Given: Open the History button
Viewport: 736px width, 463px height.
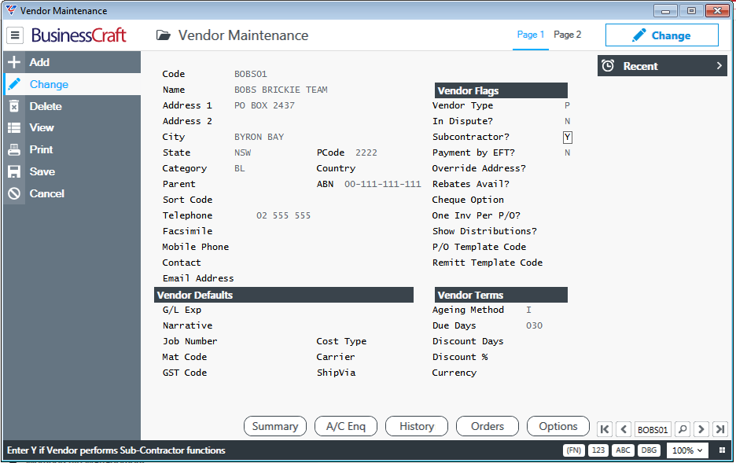Looking at the screenshot, I should (x=417, y=426).
